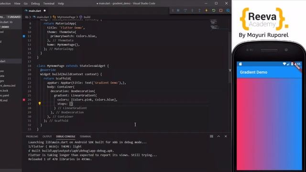
Task: Click 'primarySwatch: Colors.blue,' code line
Action: [74, 36]
